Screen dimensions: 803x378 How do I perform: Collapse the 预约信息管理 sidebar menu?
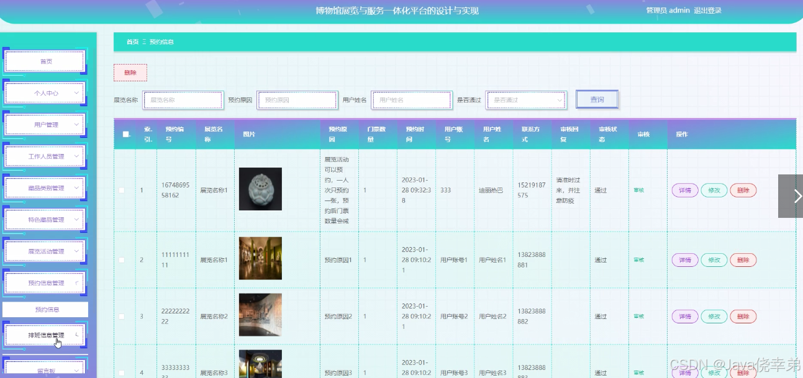(45, 283)
